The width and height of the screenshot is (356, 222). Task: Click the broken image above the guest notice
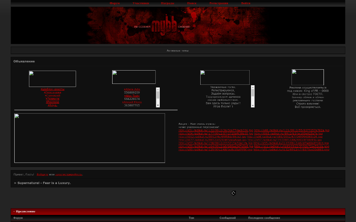[225, 77]
